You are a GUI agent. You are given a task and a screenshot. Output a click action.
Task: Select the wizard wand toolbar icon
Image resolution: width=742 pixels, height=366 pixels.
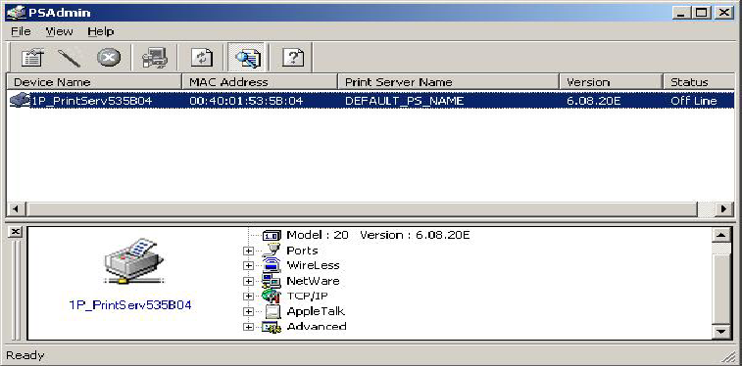tap(70, 58)
